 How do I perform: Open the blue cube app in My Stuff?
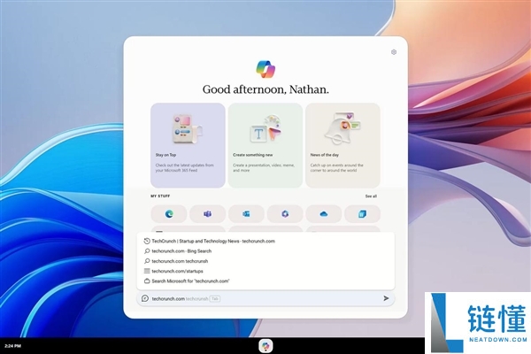(362, 214)
